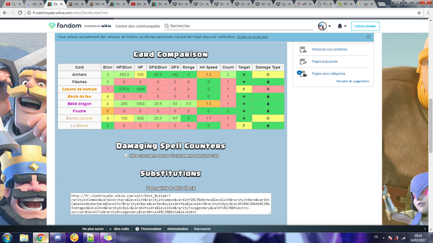Click the Quitter le mode test link
The image size is (433, 243).
[x=252, y=37]
